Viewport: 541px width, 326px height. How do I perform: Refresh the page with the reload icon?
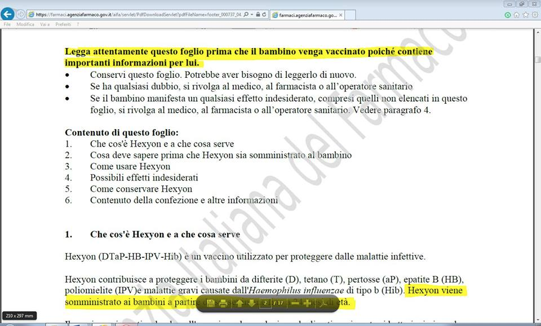click(264, 15)
